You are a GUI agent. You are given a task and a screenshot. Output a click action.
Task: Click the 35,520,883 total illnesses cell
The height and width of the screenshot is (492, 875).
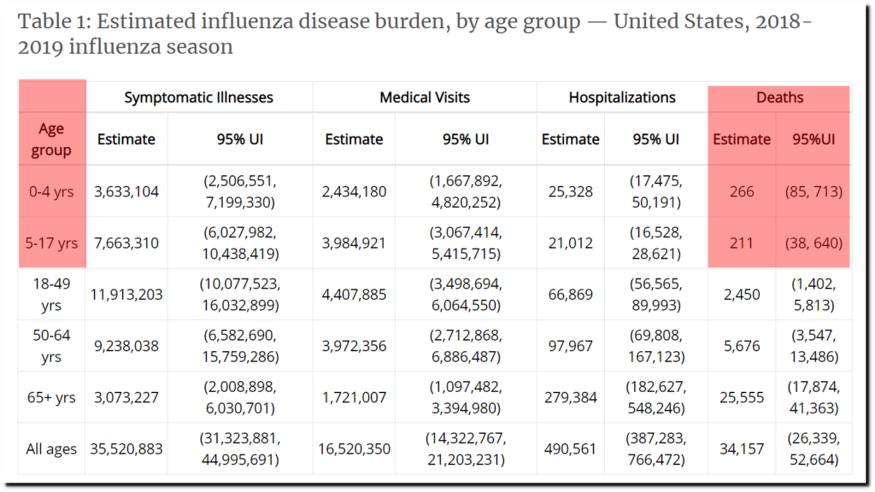(126, 448)
